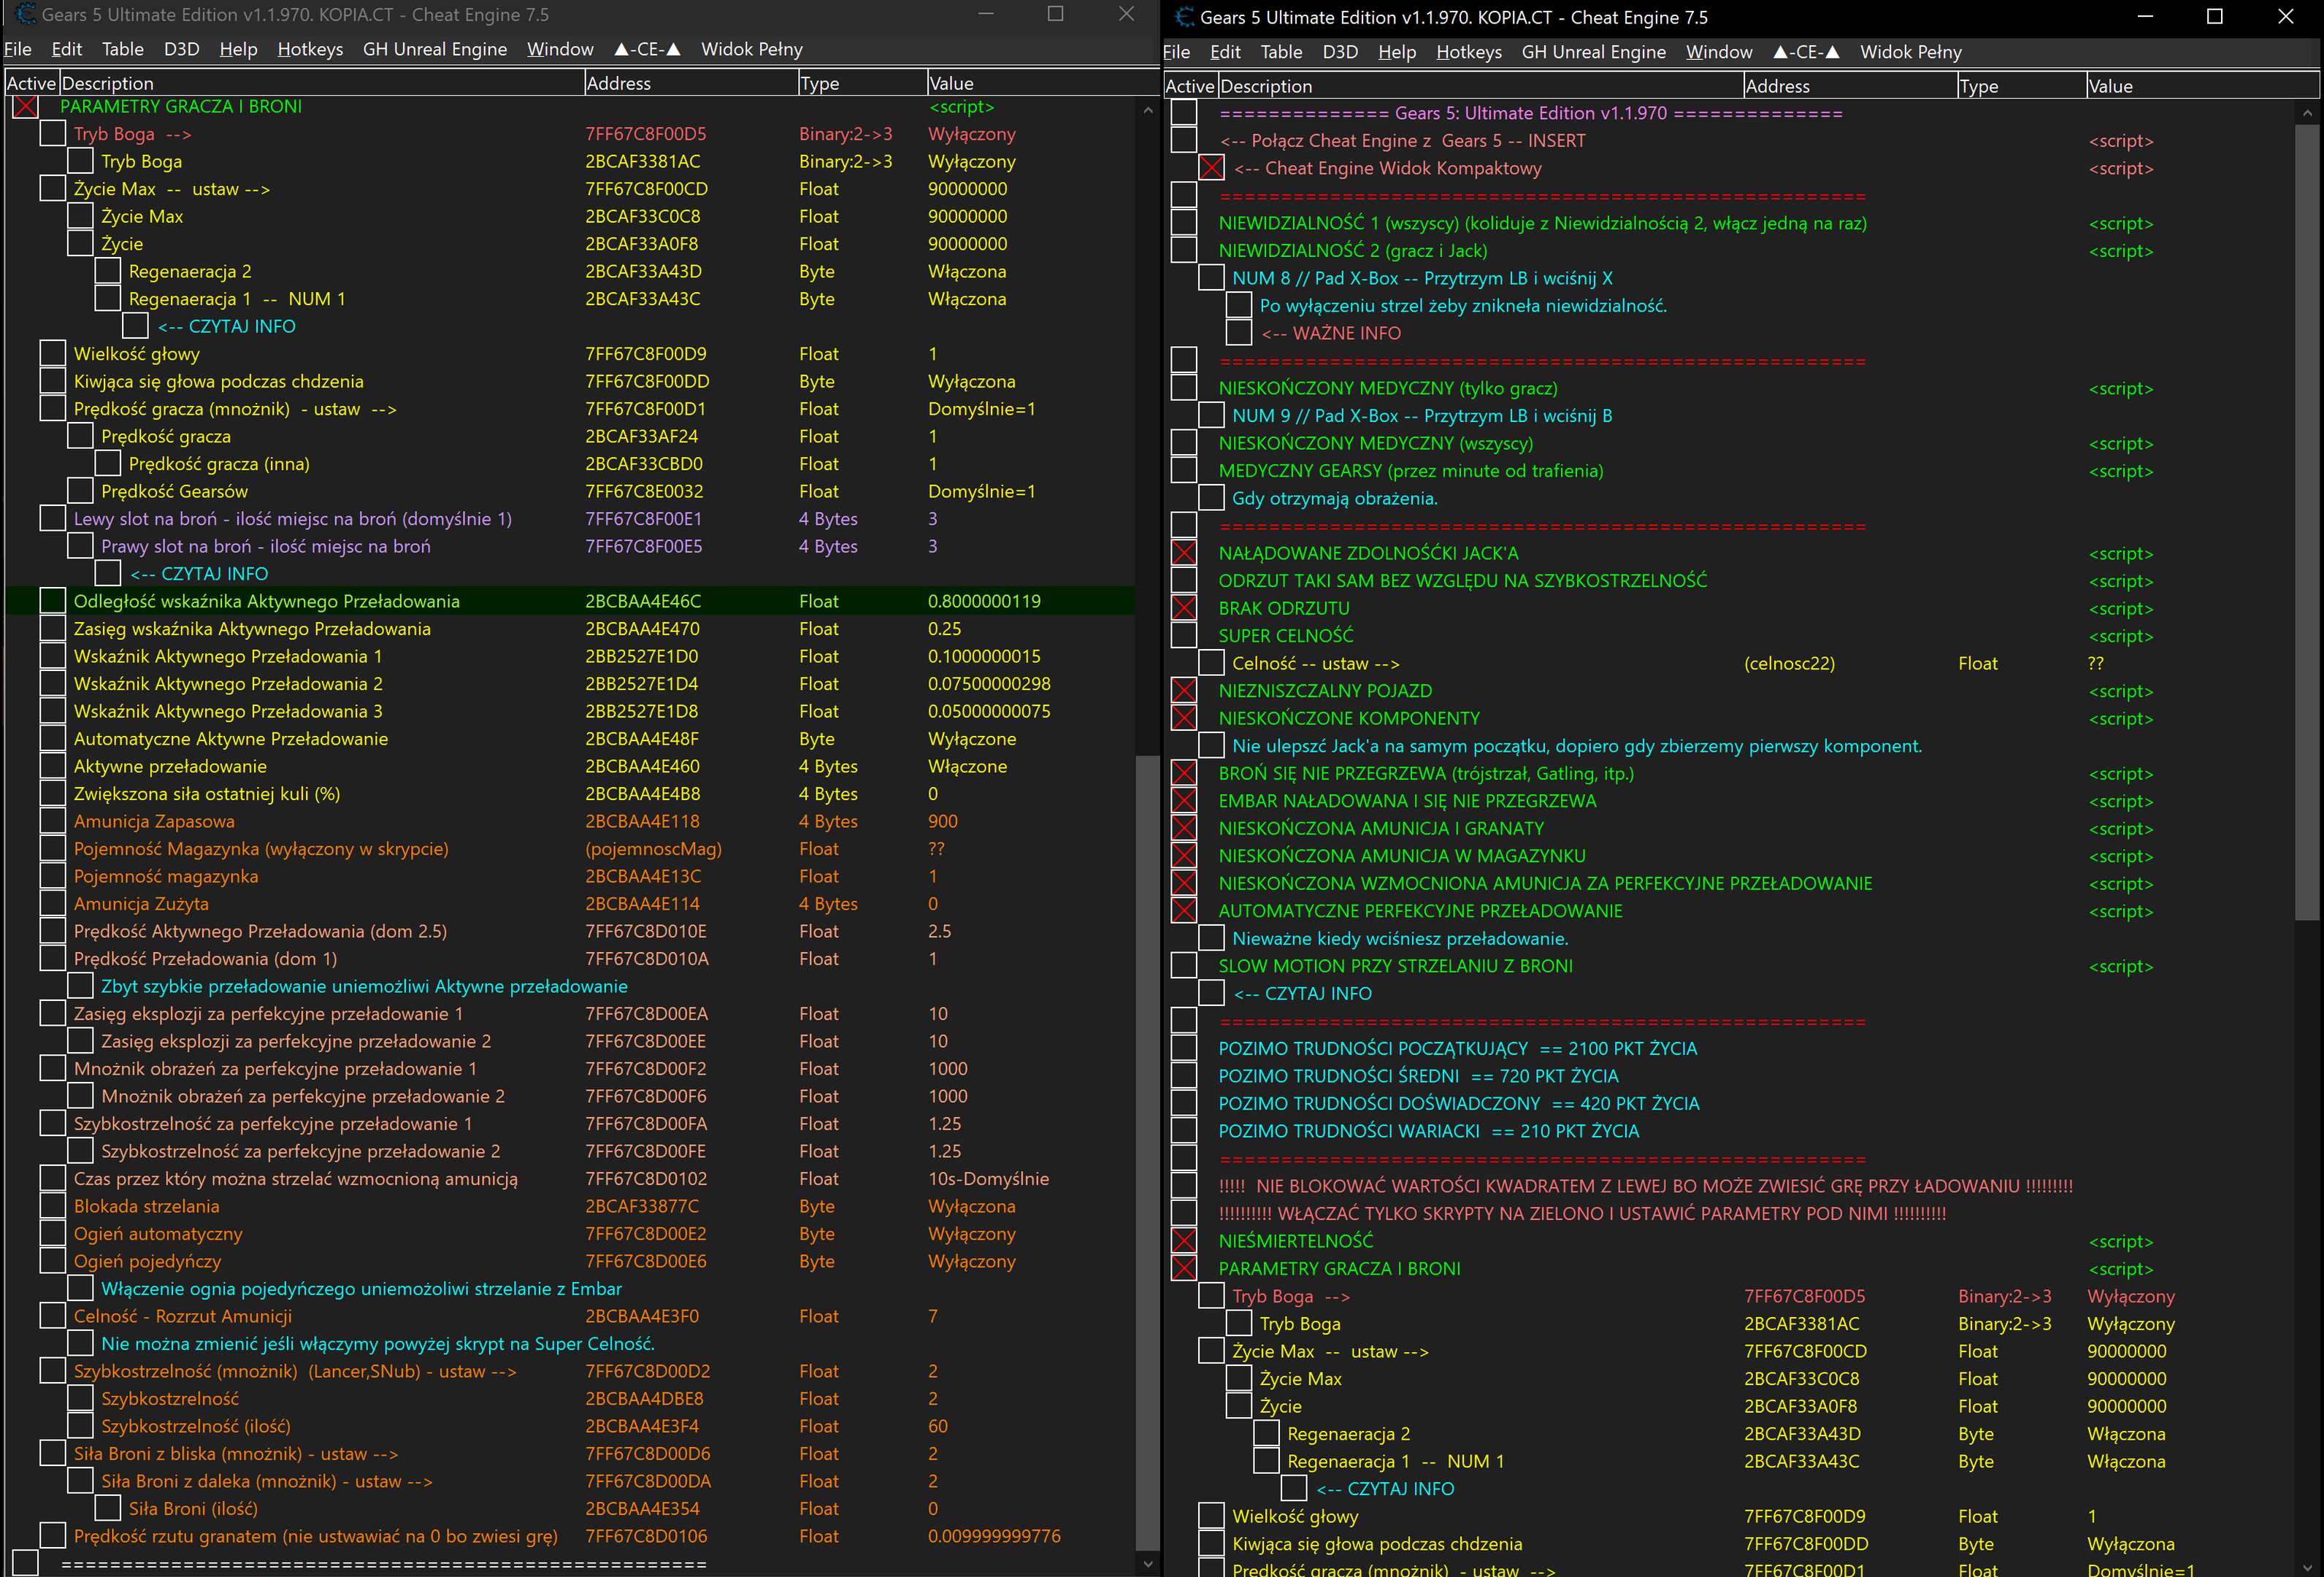Screen dimensions: 2324x1577
Task: Select the NIESKOŃCZONA AMUNICJA W MAGAZYNKU row
Action: click(x=1730, y=856)
